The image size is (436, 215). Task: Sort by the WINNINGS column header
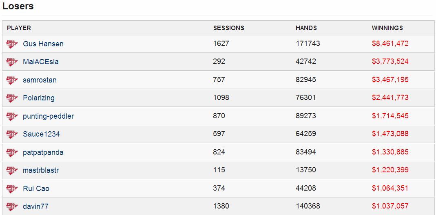click(x=387, y=28)
